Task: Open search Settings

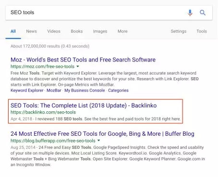Action: [179, 31]
